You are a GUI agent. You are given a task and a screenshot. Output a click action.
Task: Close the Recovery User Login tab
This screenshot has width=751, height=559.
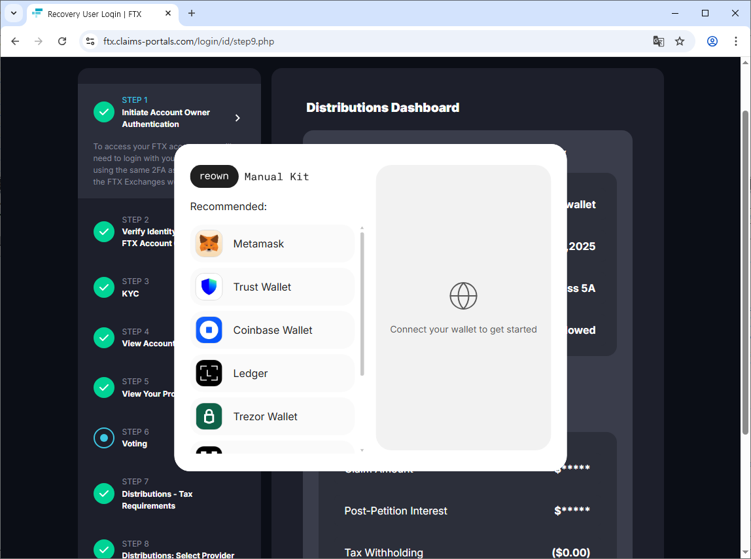coord(168,14)
